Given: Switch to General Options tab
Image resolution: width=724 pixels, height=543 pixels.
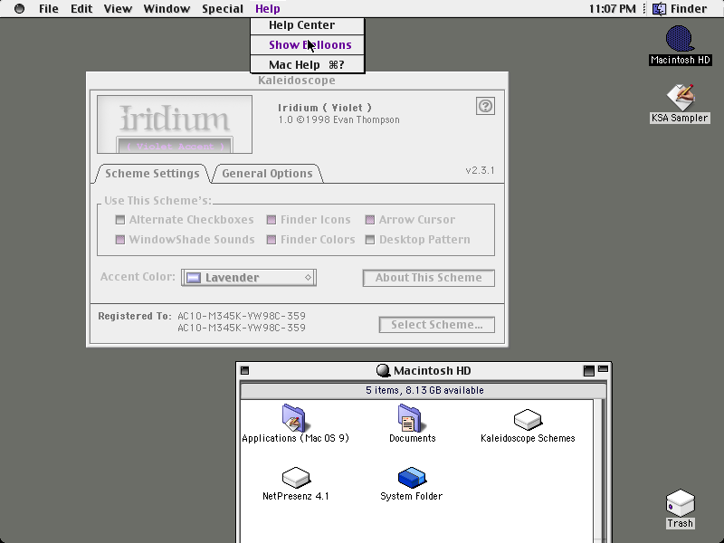Looking at the screenshot, I should coord(267,173).
